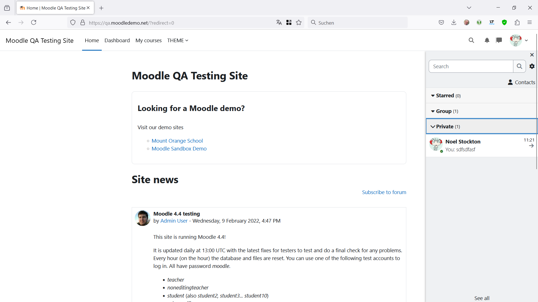
Task: Open messaging settings gear icon
Action: coord(532,66)
